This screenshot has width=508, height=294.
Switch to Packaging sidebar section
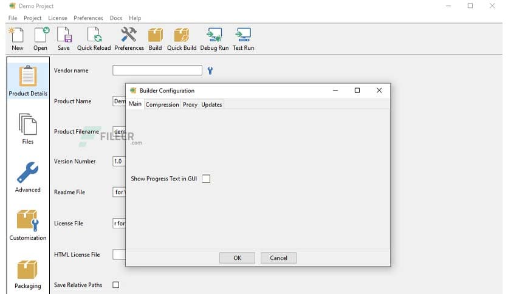pos(28,273)
